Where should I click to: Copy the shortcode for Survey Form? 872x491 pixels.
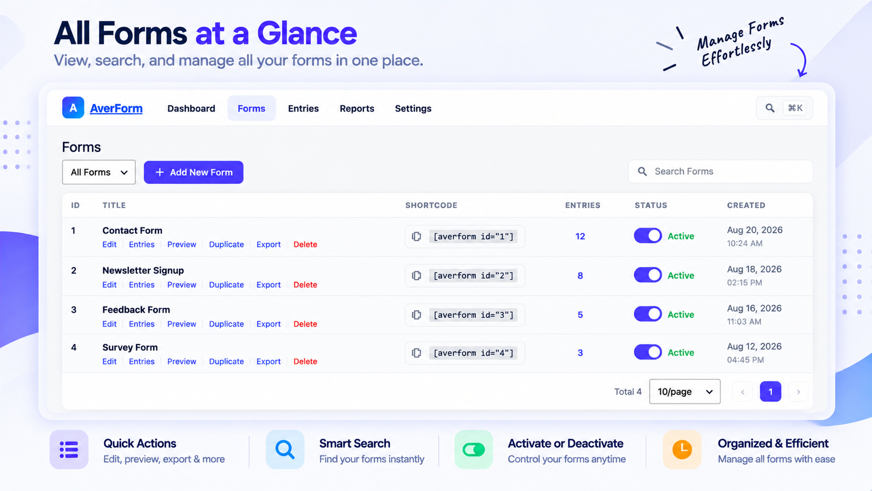pyautogui.click(x=416, y=353)
